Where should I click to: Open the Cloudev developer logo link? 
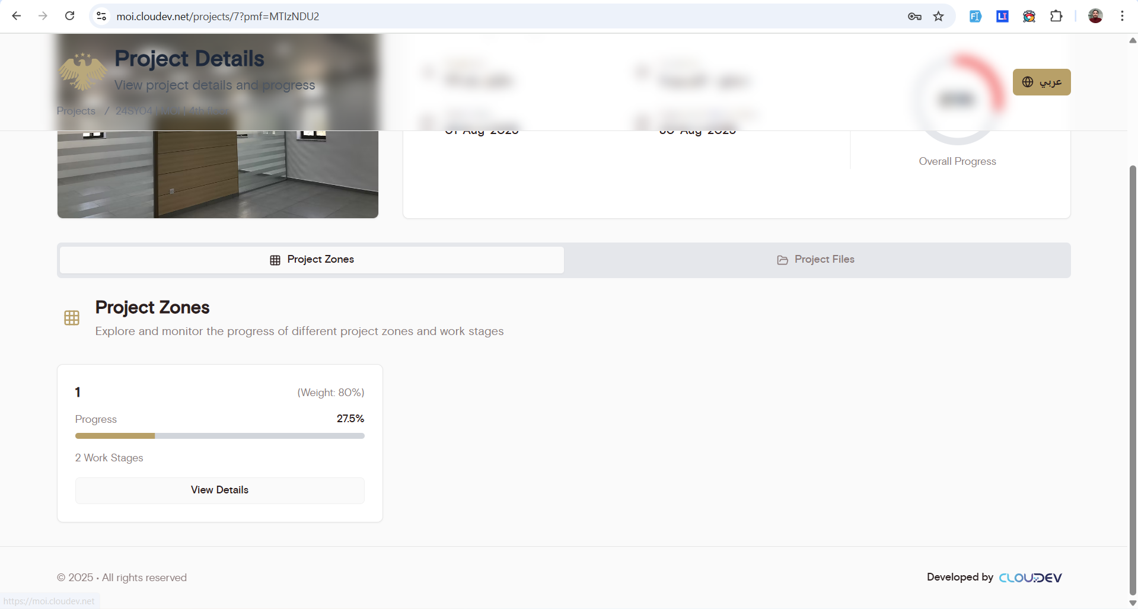pyautogui.click(x=1030, y=578)
